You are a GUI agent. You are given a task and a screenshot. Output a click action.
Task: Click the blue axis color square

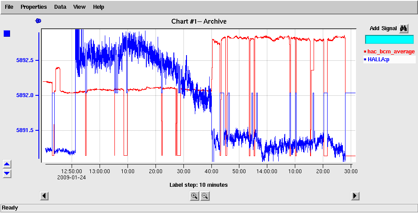tap(7, 34)
